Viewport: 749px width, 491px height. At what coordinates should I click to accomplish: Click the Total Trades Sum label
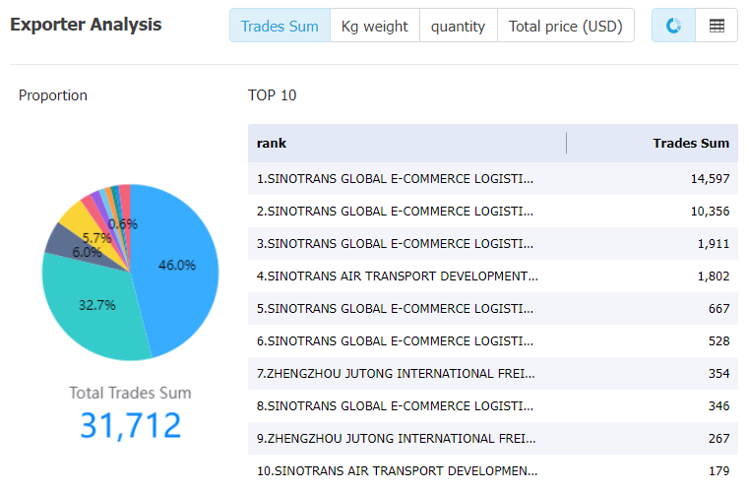[x=130, y=393]
